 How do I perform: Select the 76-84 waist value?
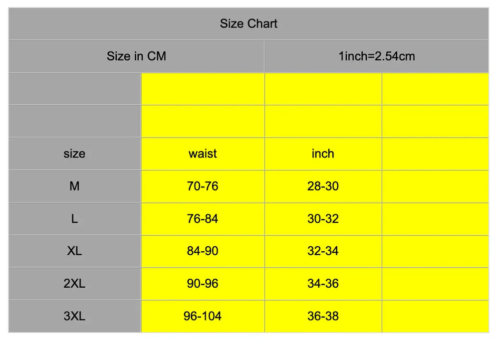coord(203,218)
